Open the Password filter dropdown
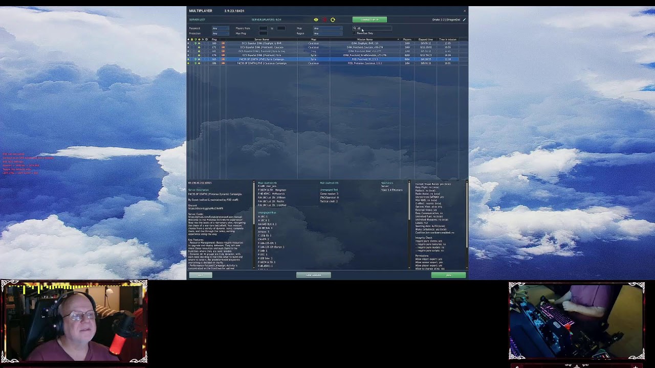 coord(221,28)
